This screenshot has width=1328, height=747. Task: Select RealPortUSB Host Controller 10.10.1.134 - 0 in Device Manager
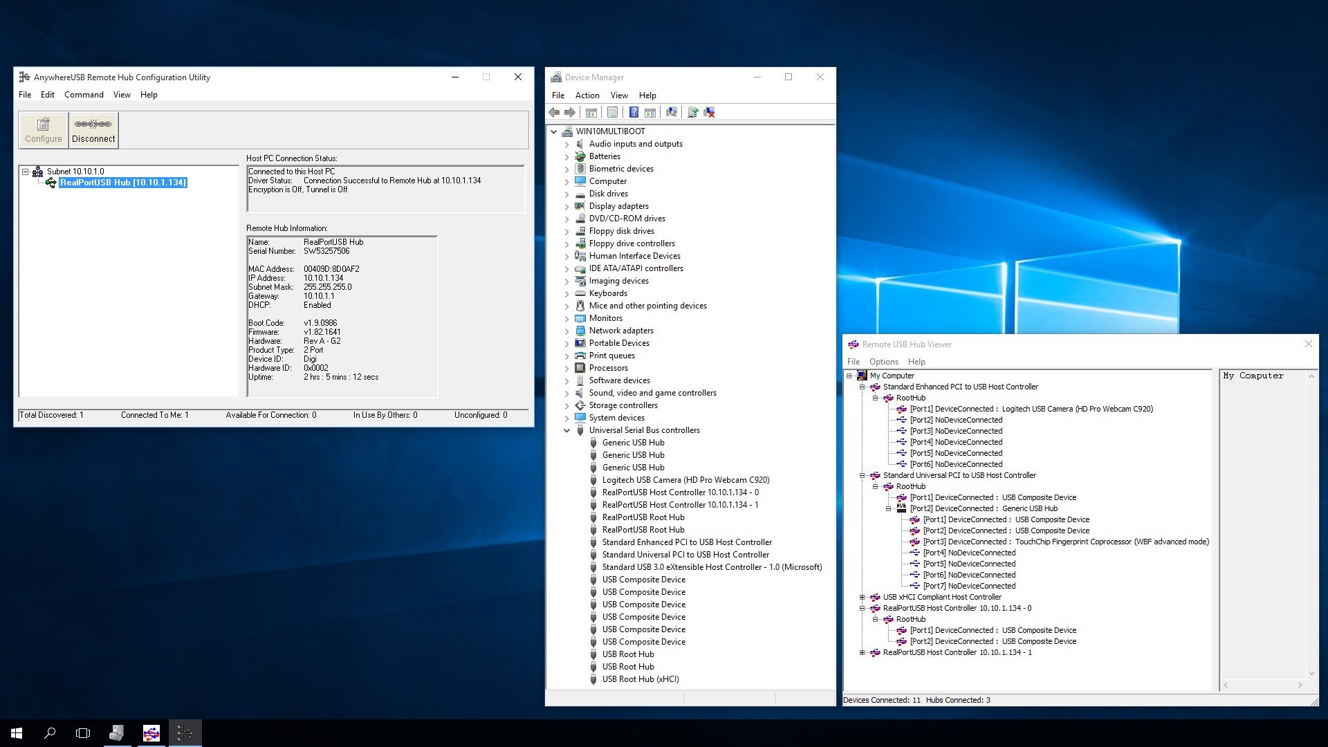pyautogui.click(x=680, y=492)
